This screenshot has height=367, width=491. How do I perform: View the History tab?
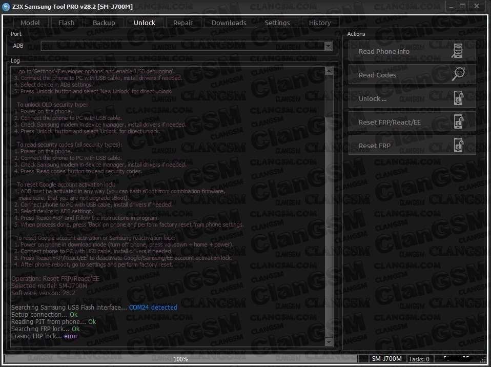click(x=320, y=23)
